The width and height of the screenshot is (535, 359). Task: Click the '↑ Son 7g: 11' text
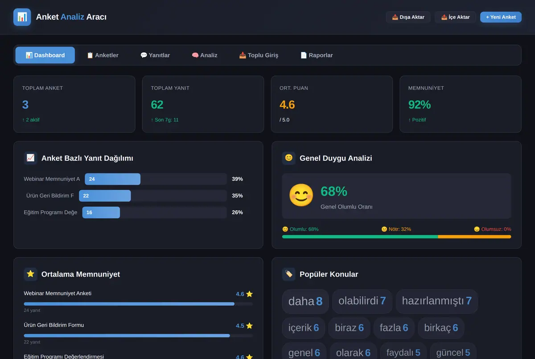pos(165,120)
